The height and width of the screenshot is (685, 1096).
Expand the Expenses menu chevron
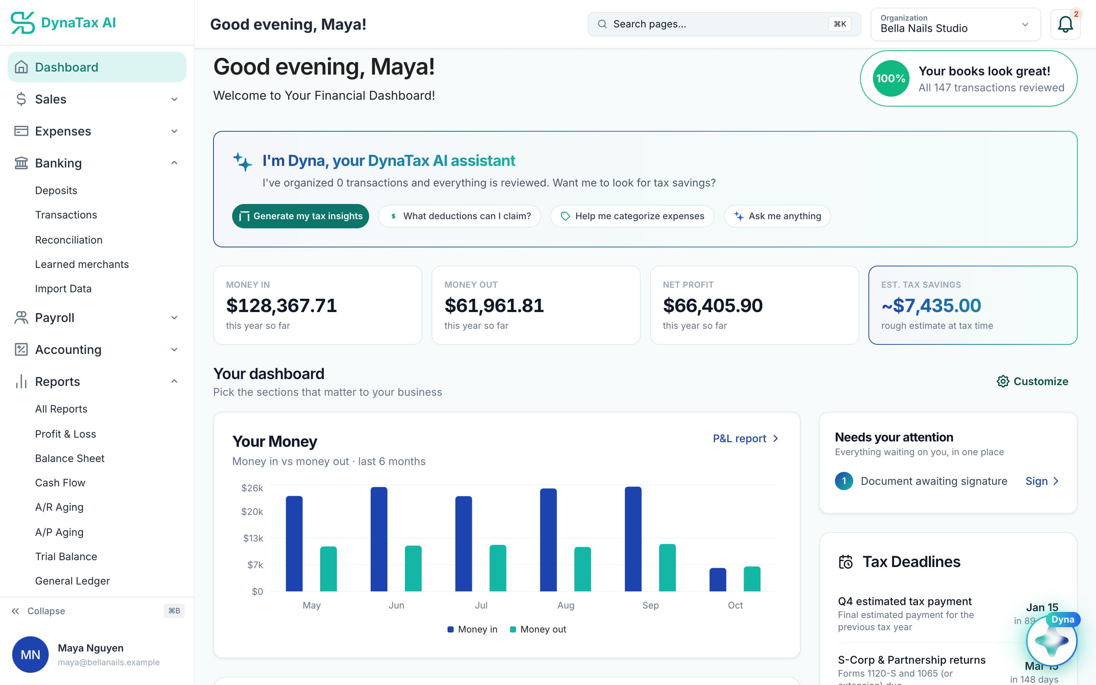tap(174, 131)
